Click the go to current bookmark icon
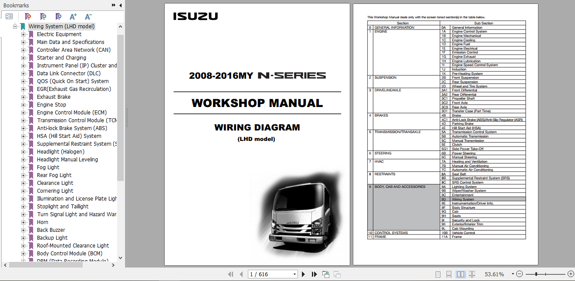This screenshot has width=575, height=281. pos(58,17)
